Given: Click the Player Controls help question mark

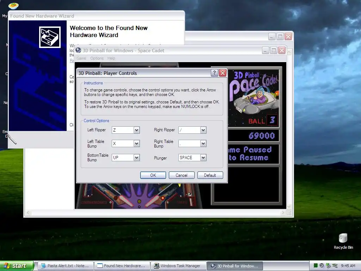Looking at the screenshot, I should point(214,73).
